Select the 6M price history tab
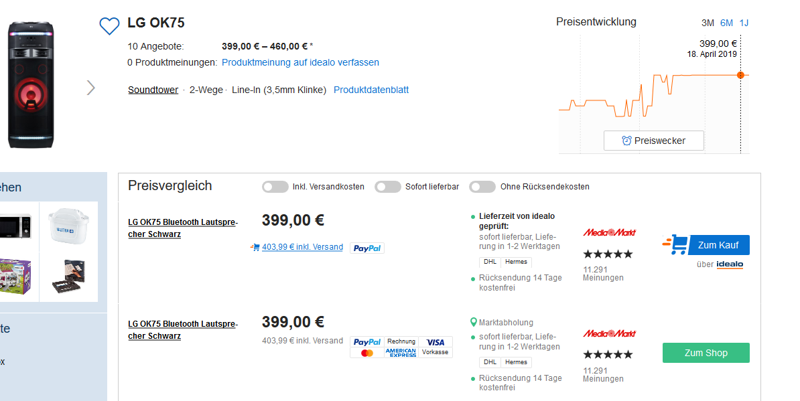The height and width of the screenshot is (401, 800). click(726, 23)
